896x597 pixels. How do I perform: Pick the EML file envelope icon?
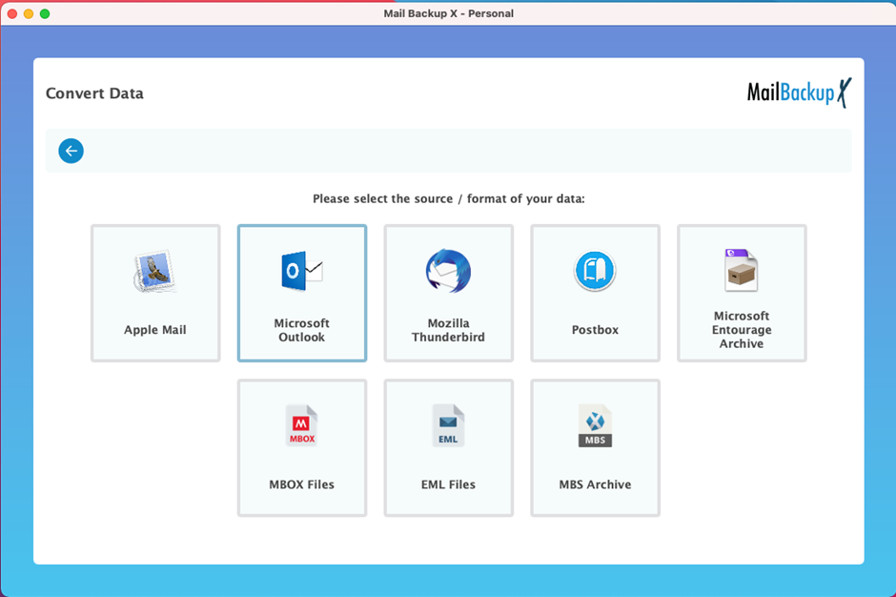point(449,425)
